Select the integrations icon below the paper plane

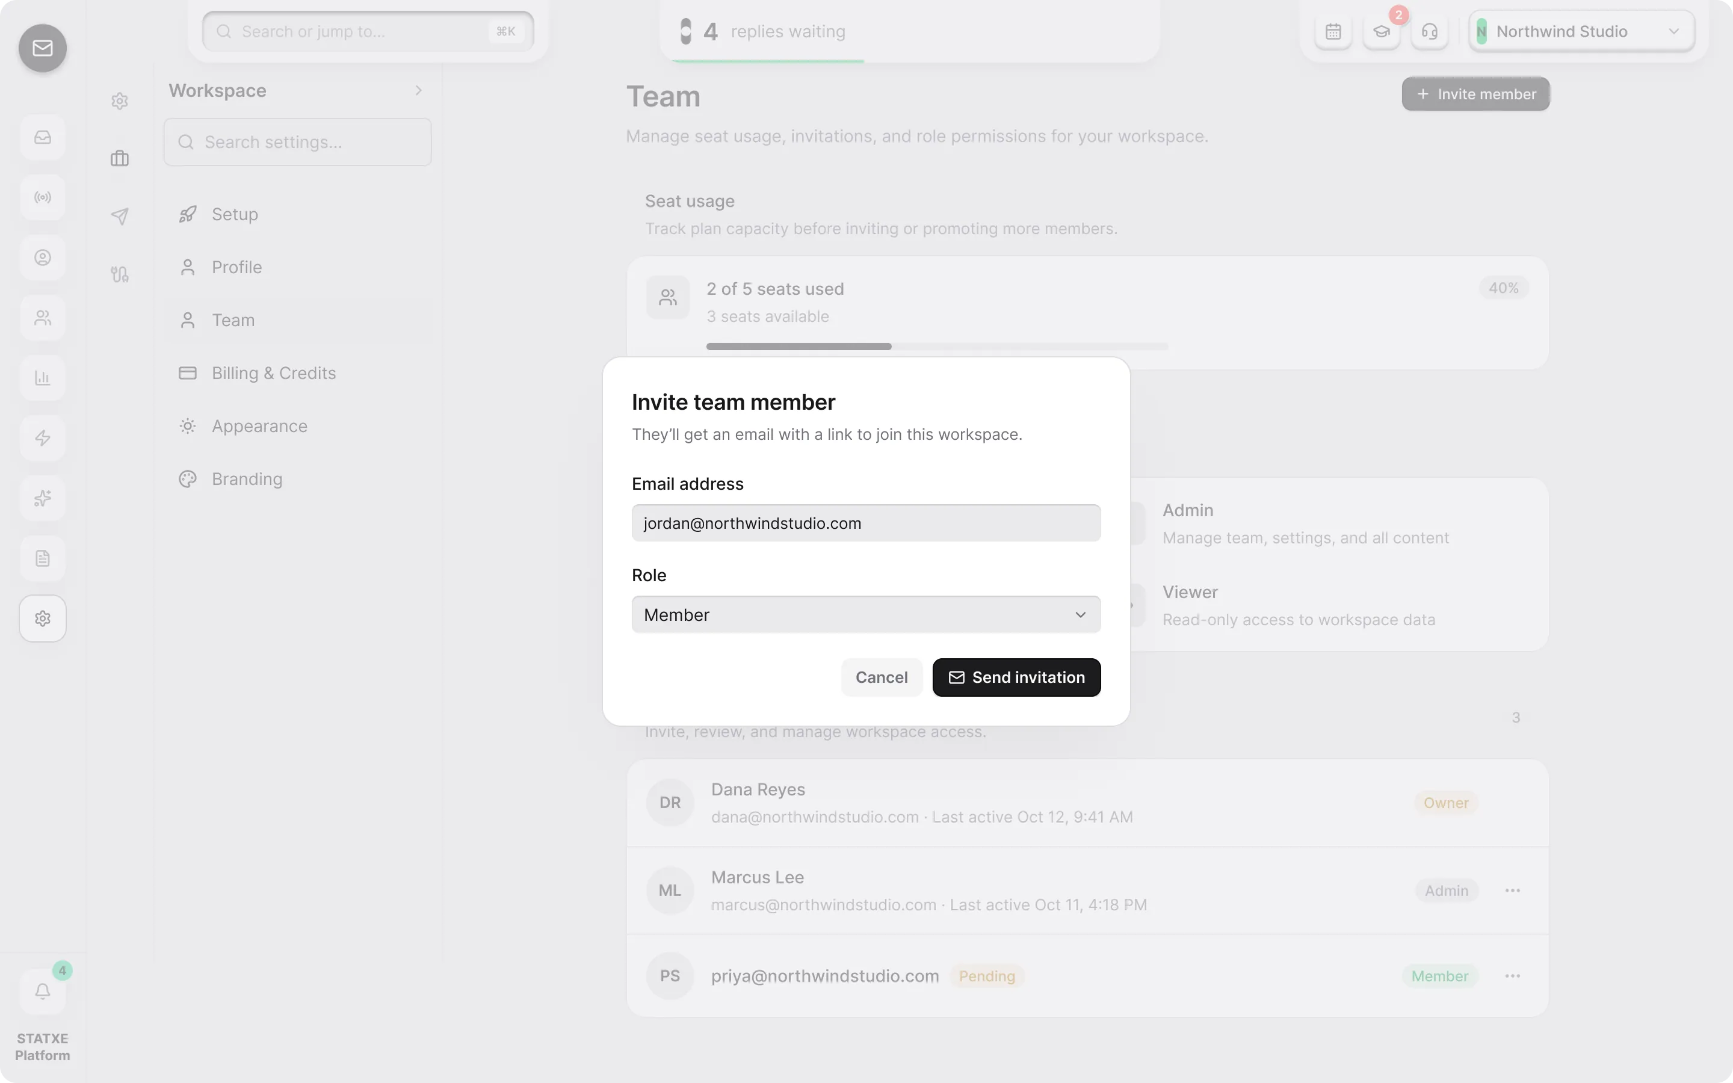pos(120,274)
